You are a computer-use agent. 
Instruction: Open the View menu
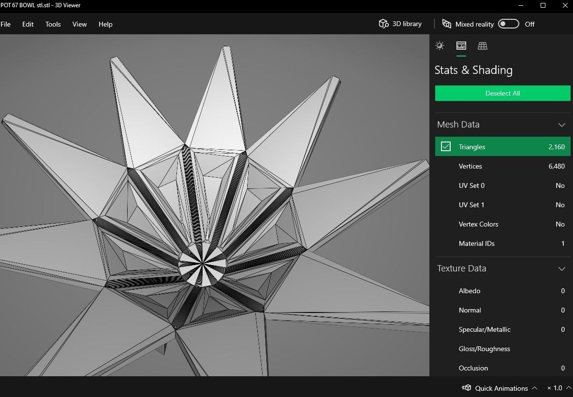point(79,24)
